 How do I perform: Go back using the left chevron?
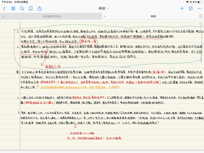4,8
